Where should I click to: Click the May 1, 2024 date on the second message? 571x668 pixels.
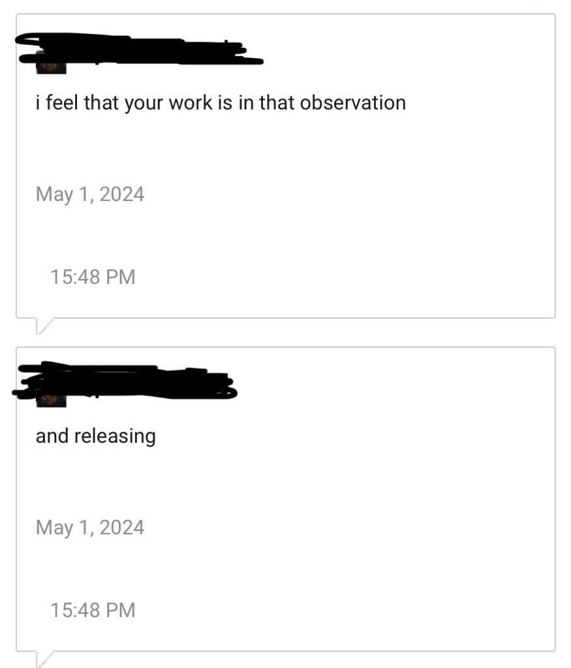coord(90,527)
